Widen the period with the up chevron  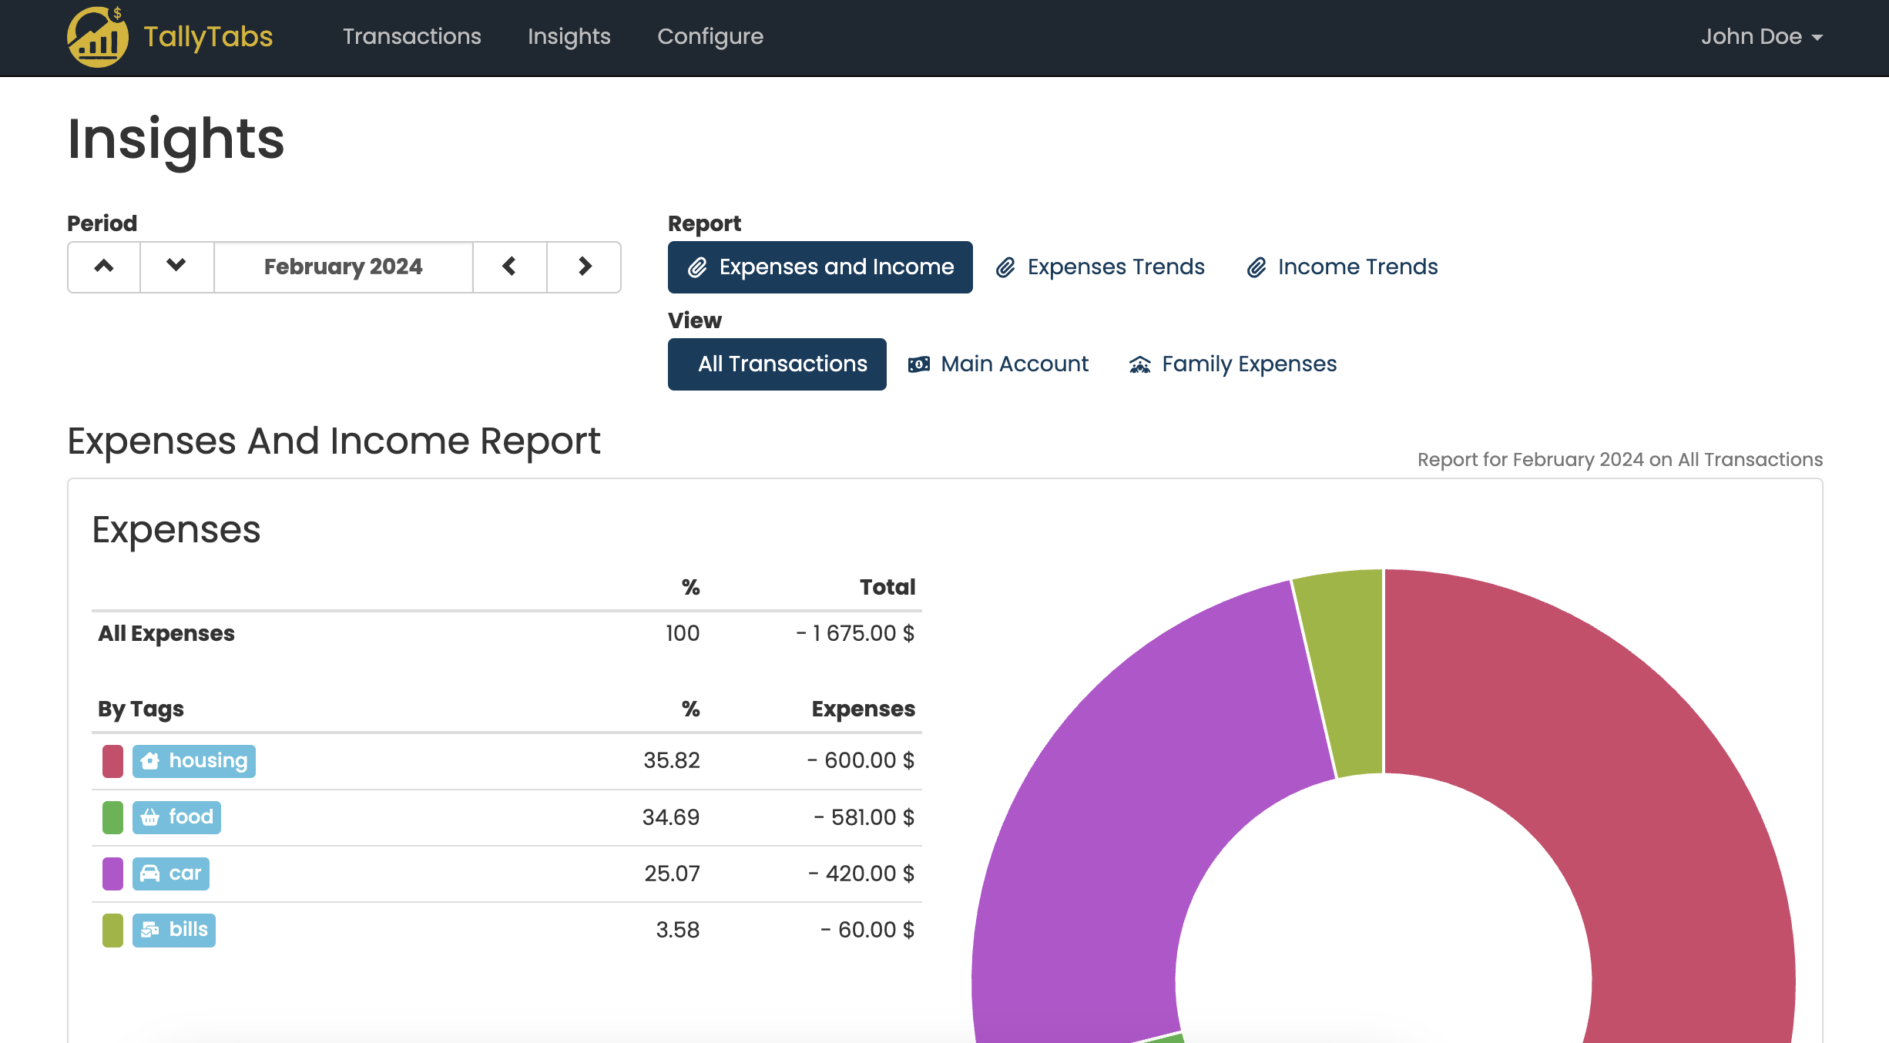coord(104,267)
